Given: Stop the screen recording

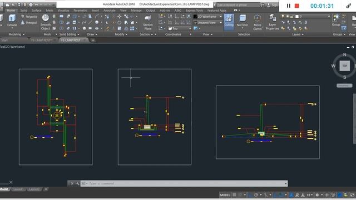Looking at the screenshot, I should 296,6.
